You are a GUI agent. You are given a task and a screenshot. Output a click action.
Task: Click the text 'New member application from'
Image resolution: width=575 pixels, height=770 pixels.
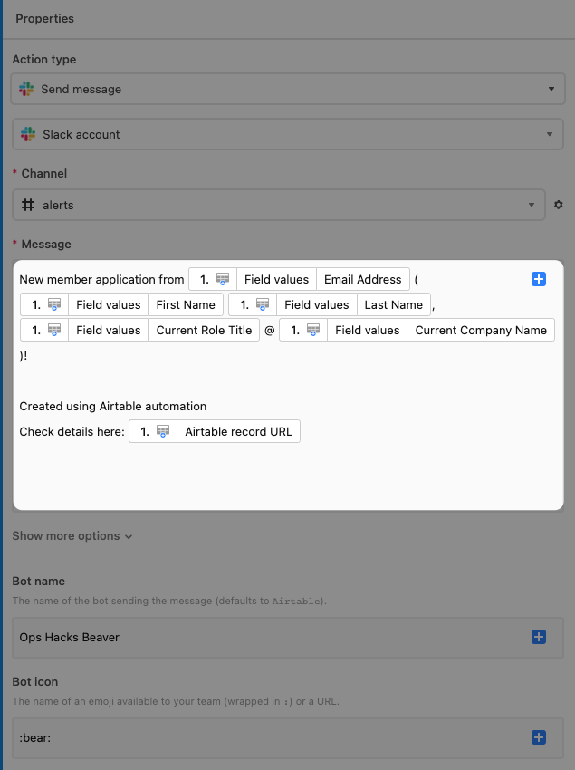tap(101, 279)
